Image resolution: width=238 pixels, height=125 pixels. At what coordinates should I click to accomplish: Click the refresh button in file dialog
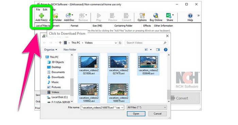tap(120, 43)
